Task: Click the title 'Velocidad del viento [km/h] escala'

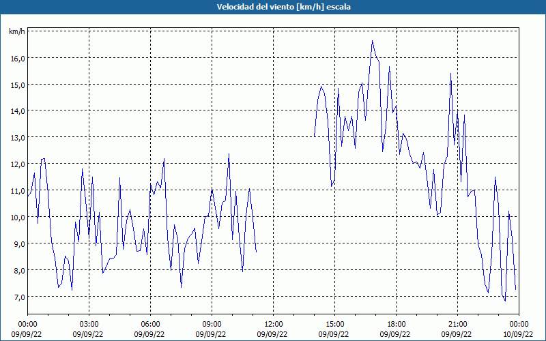Action: (x=283, y=7)
